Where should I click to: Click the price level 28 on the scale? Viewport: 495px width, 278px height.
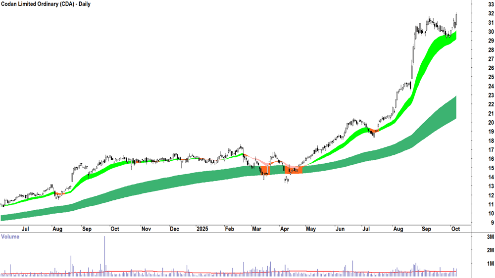pyautogui.click(x=491, y=50)
